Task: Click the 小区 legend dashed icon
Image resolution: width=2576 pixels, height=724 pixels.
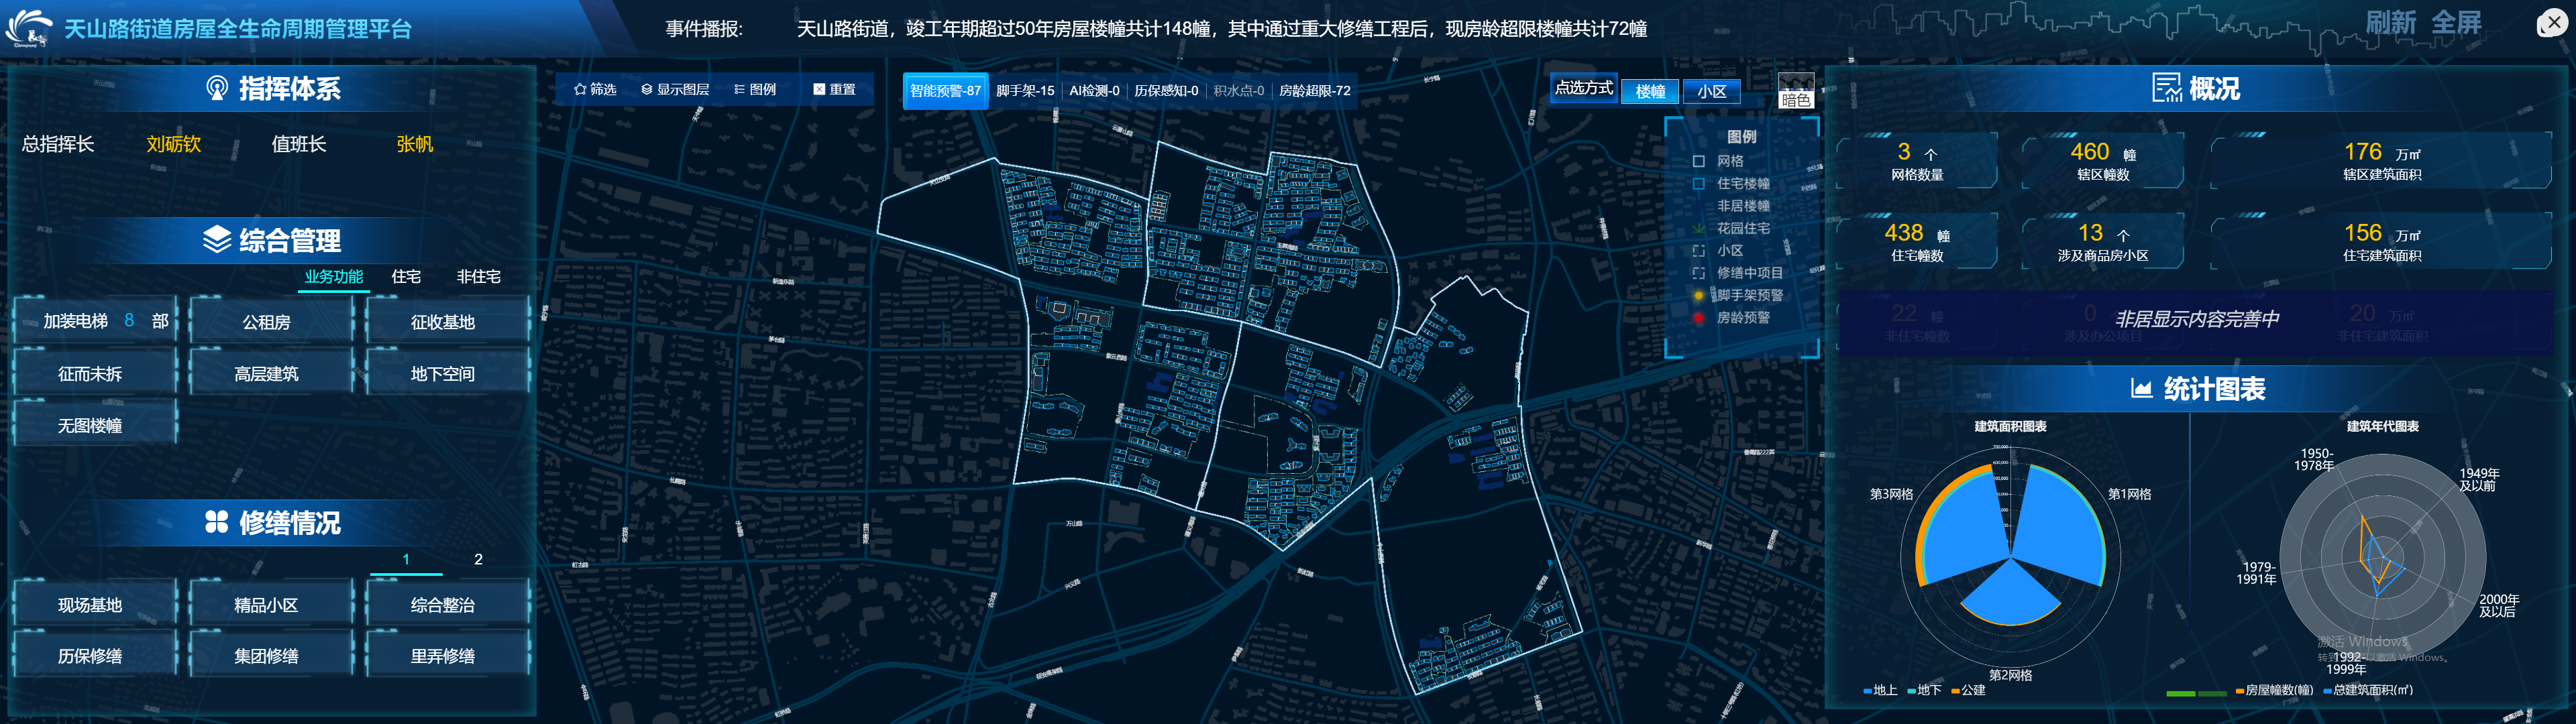Action: tap(1698, 250)
